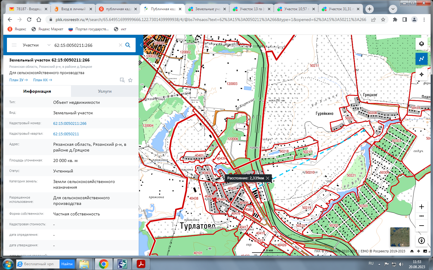Select the Информация tab
Screen dimensions: 433x270
(37, 91)
